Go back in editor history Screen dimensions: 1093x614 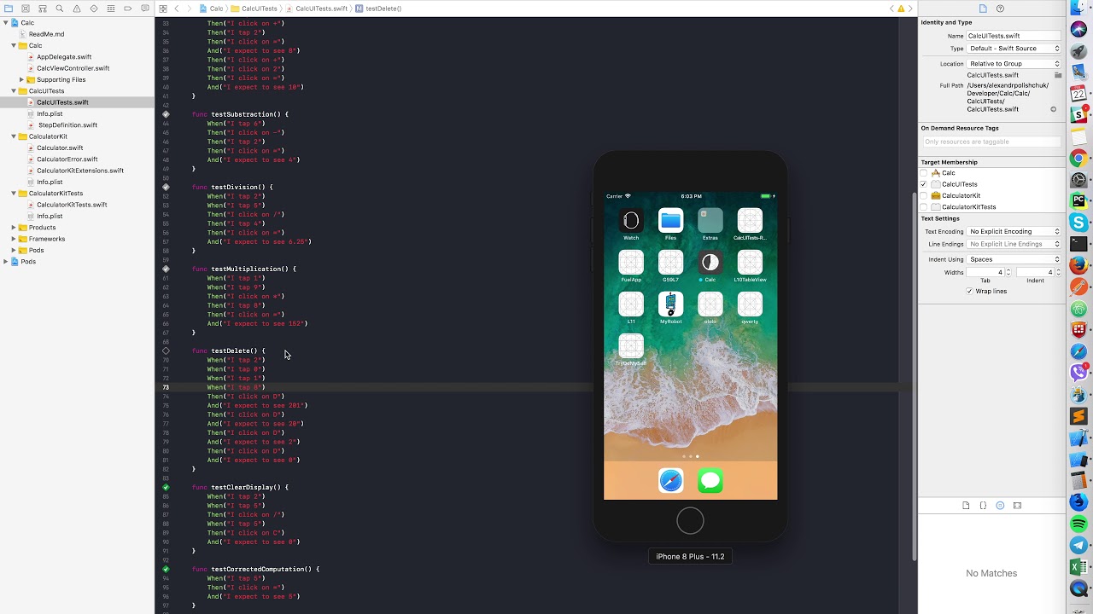[x=177, y=9]
